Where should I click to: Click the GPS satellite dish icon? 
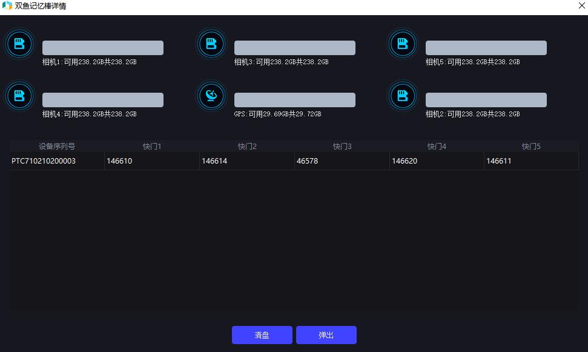click(211, 96)
